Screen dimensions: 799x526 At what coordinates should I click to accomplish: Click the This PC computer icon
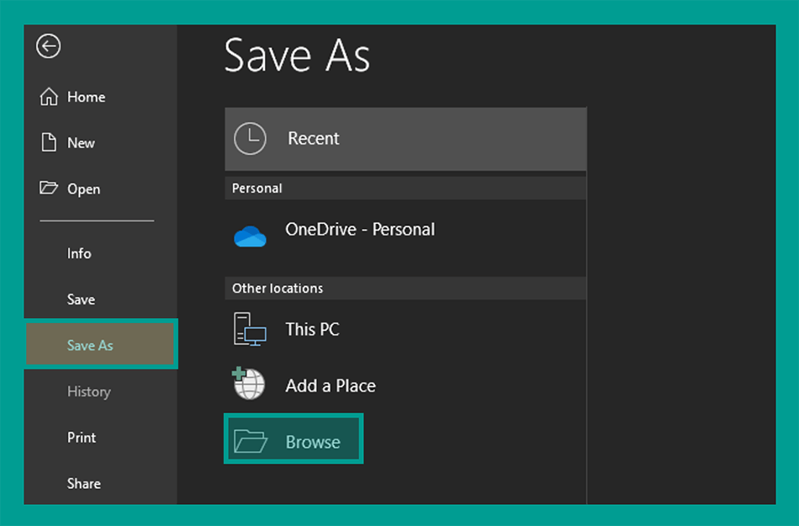[250, 329]
